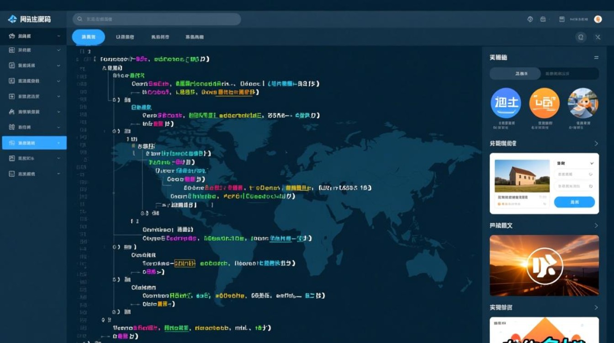The height and width of the screenshot is (343, 614).
Task: Click the blue button in the house card
Action: (574, 202)
